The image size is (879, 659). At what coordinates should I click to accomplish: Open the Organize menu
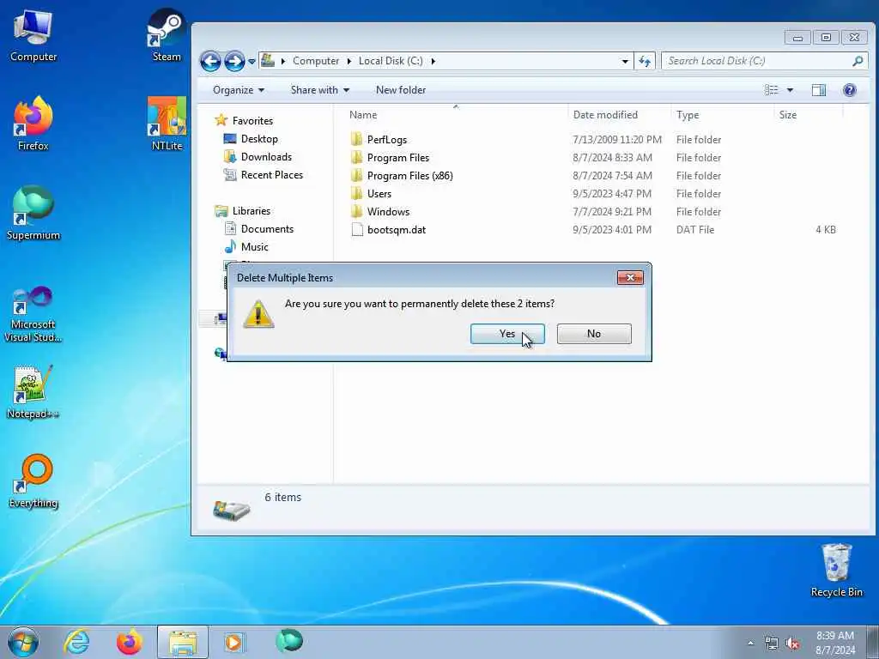coord(239,90)
